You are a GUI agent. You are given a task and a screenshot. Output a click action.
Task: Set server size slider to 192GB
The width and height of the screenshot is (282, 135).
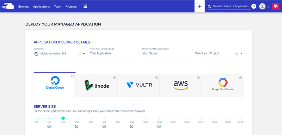(x=242, y=118)
